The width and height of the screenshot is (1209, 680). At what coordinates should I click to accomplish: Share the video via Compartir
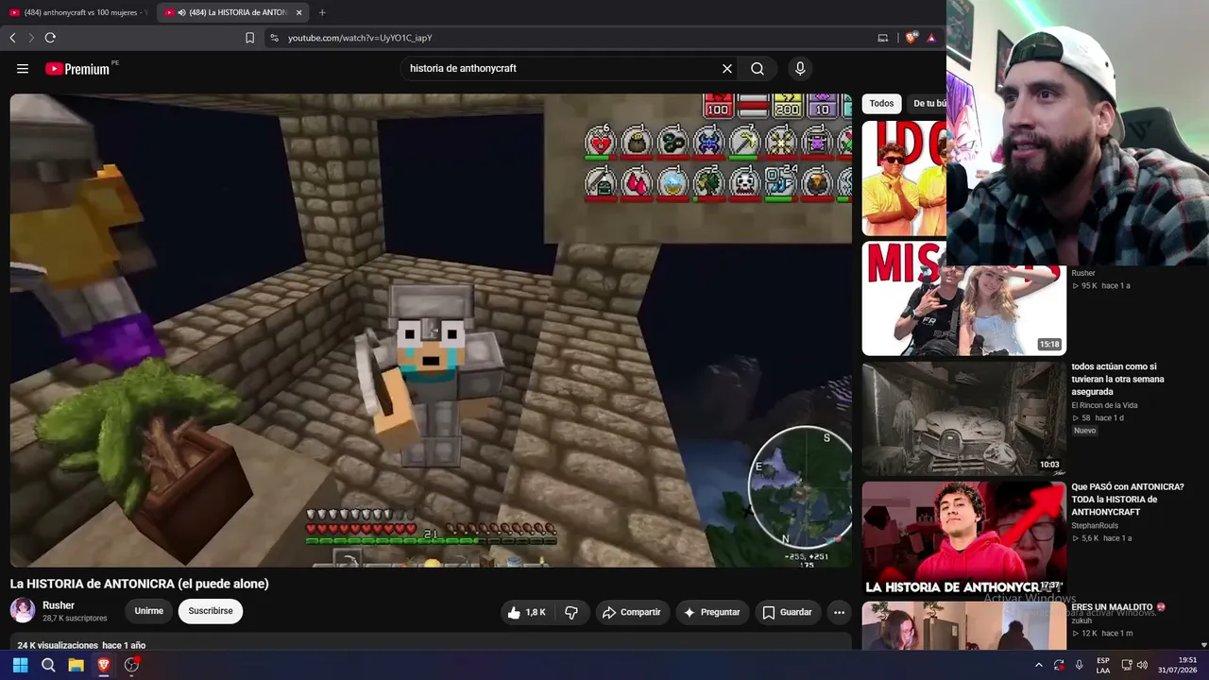[x=632, y=612]
